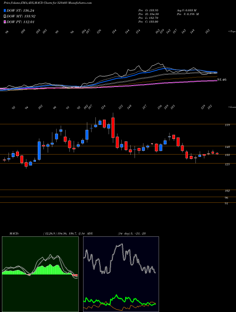The height and width of the screenshot is (312, 236).
Task: Click the Pre H: 134.50 value
Action: [x=148, y=14]
